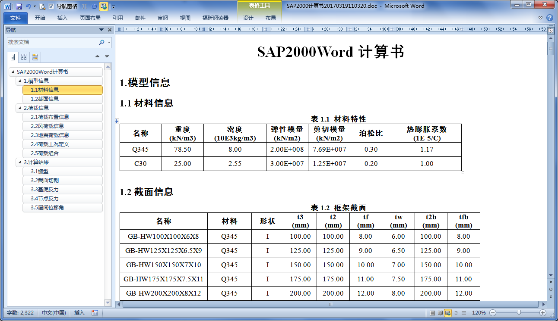Collapse the 2.荷载信息 section in navigation tree
This screenshot has width=558, height=321.
point(19,108)
